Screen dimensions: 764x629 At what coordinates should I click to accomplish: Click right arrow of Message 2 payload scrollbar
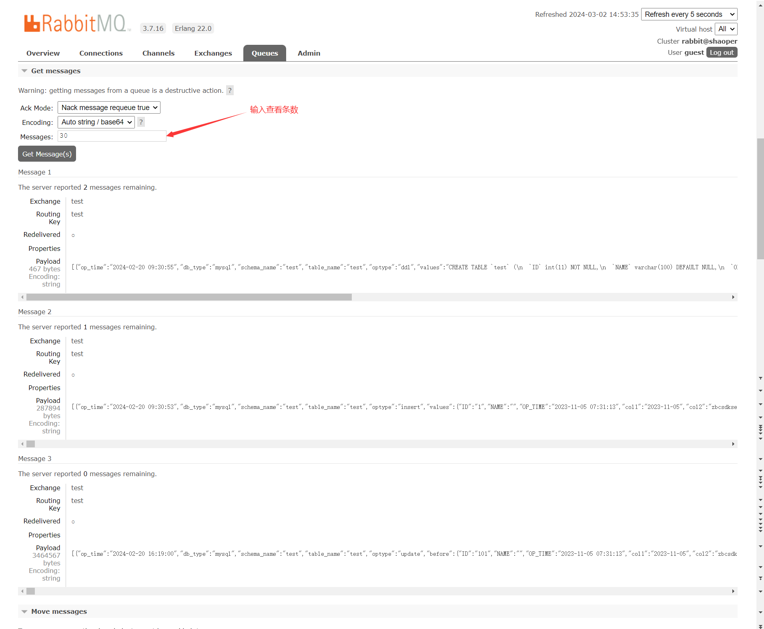[x=733, y=444]
